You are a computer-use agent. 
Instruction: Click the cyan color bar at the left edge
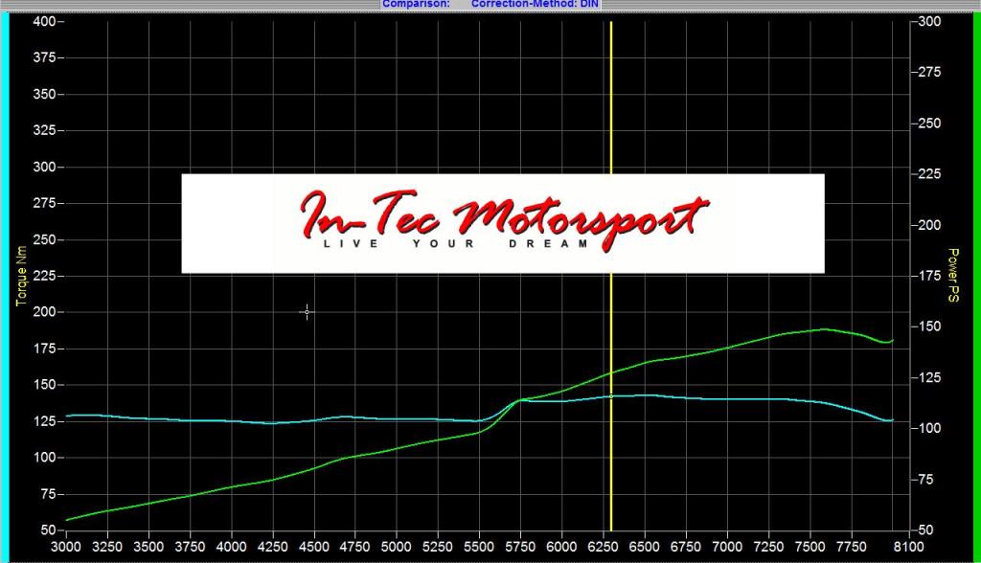point(5,288)
